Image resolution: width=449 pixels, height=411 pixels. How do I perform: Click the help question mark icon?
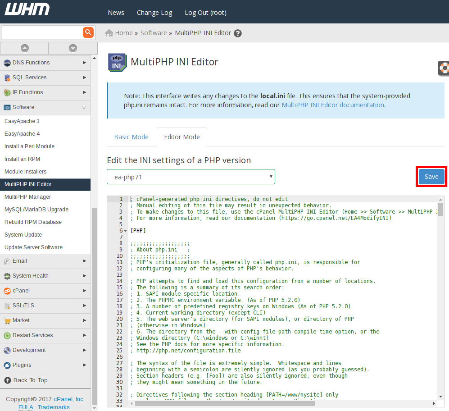(238, 33)
